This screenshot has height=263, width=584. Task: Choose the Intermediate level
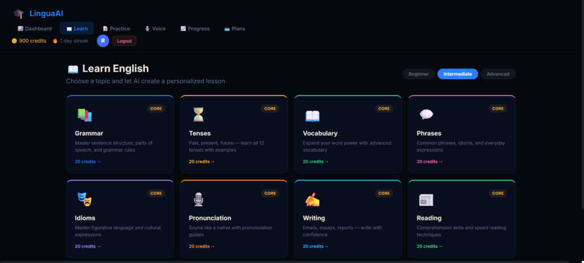point(458,74)
